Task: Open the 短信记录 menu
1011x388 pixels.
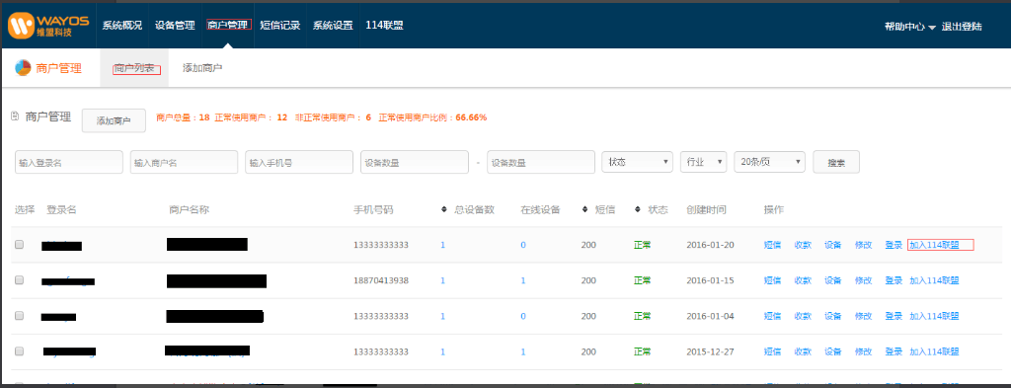Action: pyautogui.click(x=279, y=25)
